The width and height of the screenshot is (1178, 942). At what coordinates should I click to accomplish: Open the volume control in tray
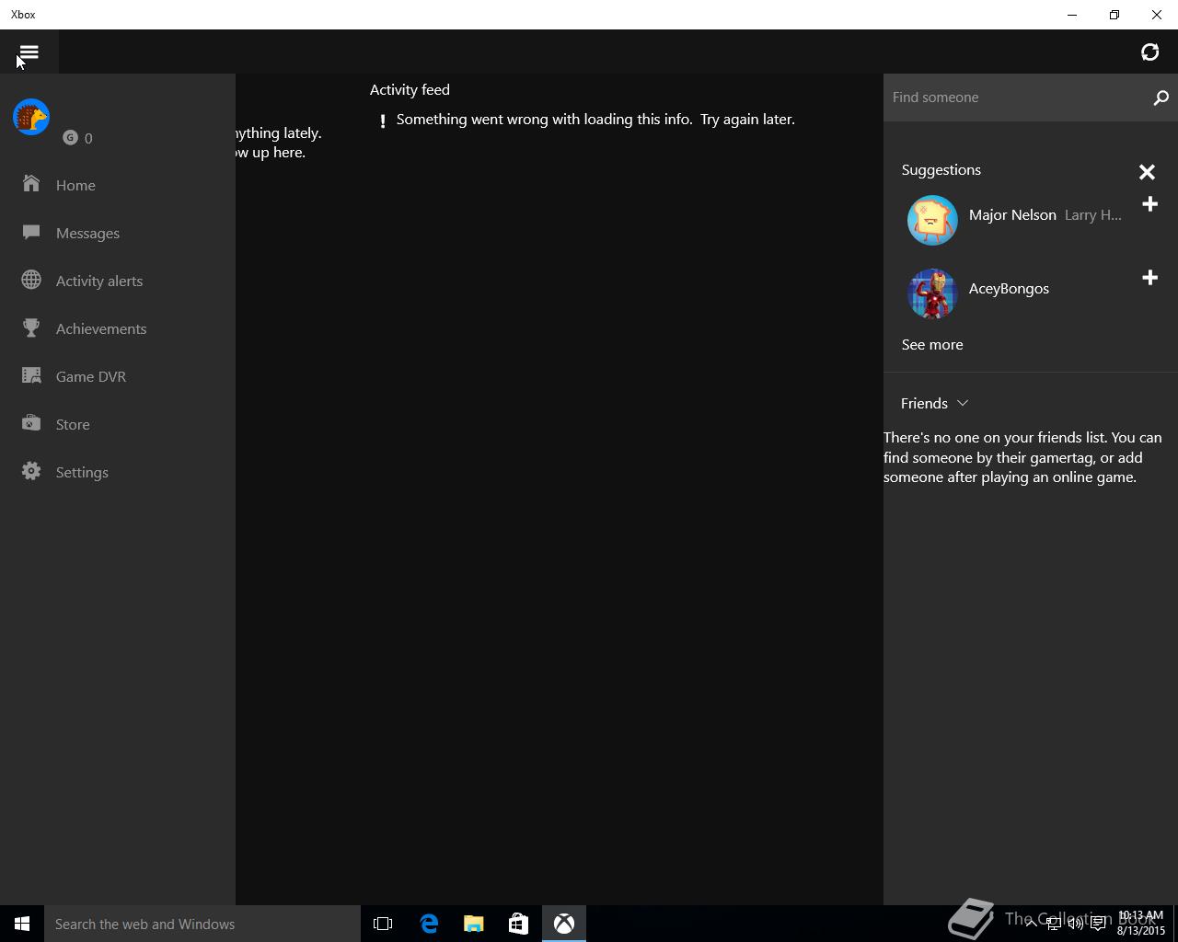[1075, 924]
